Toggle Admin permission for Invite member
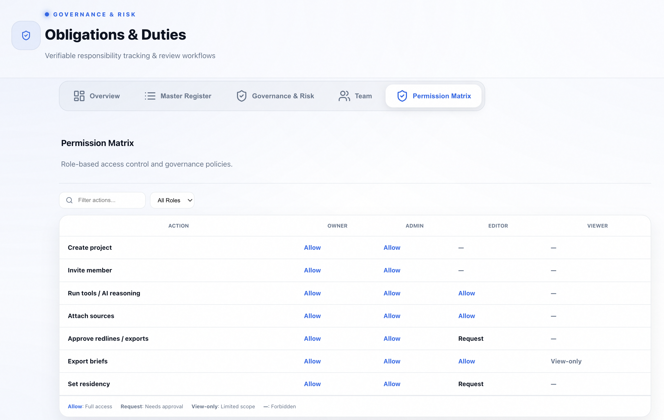Screen dimensions: 664x420 click(x=392, y=270)
